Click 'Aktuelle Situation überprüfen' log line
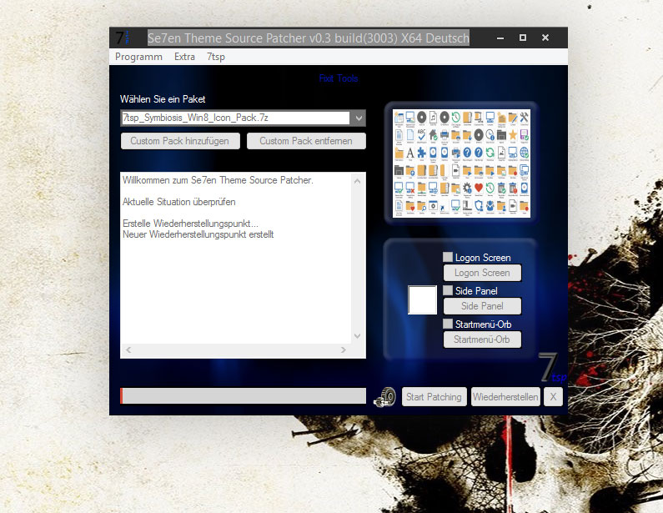 (178, 202)
